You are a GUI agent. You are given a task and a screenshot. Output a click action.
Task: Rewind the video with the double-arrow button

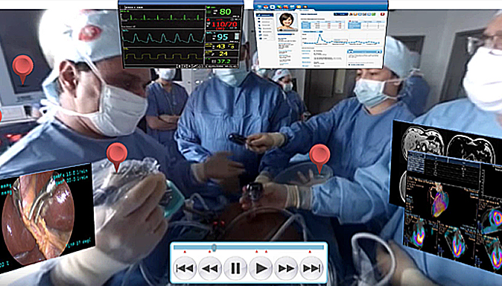[210, 268]
